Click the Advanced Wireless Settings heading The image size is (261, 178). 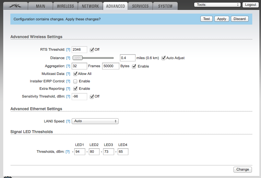click(x=36, y=37)
